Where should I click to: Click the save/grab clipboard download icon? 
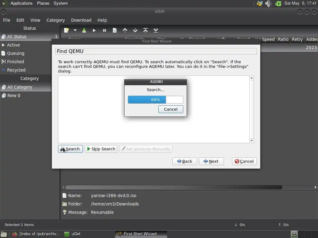(x=84, y=30)
